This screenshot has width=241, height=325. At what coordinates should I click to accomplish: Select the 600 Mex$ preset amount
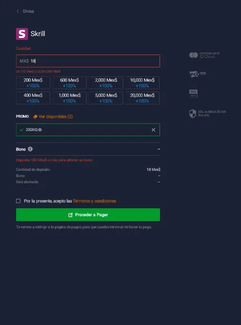click(69, 83)
